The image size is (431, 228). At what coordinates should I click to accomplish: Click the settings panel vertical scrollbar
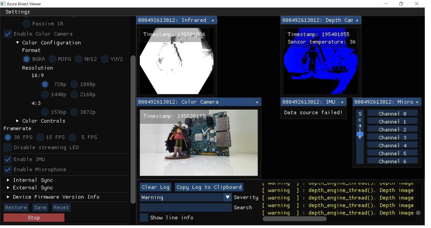pos(133,129)
